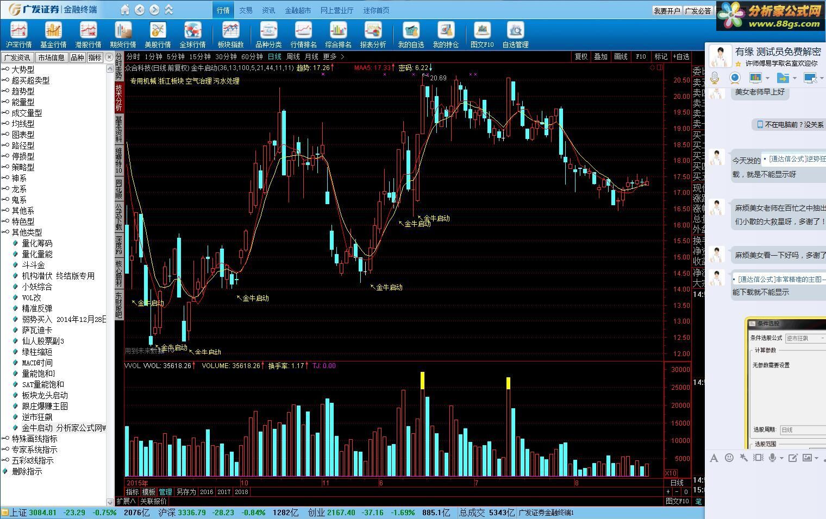This screenshot has width=826, height=519.
Task: Open 港股行情 Hong Kong stocks icon
Action: click(x=88, y=35)
